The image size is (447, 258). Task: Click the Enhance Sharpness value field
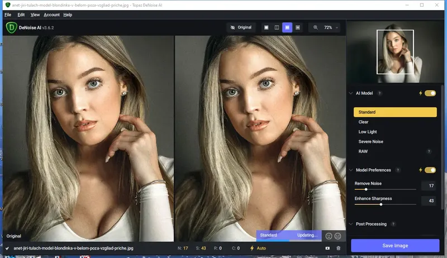coord(429,201)
